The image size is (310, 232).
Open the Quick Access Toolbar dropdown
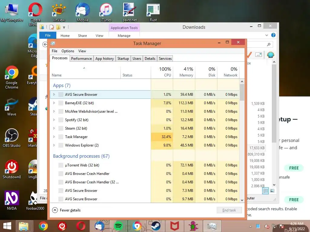click(64, 27)
